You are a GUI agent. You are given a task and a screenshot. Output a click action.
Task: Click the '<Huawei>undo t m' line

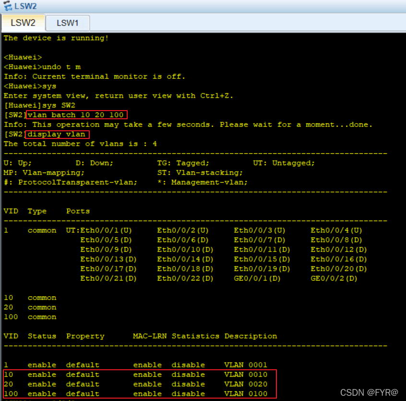[x=42, y=67]
